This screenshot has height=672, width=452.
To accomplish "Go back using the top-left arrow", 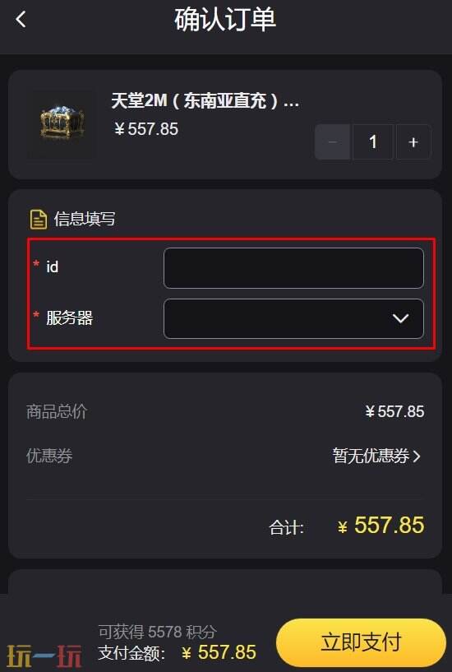I will [21, 19].
